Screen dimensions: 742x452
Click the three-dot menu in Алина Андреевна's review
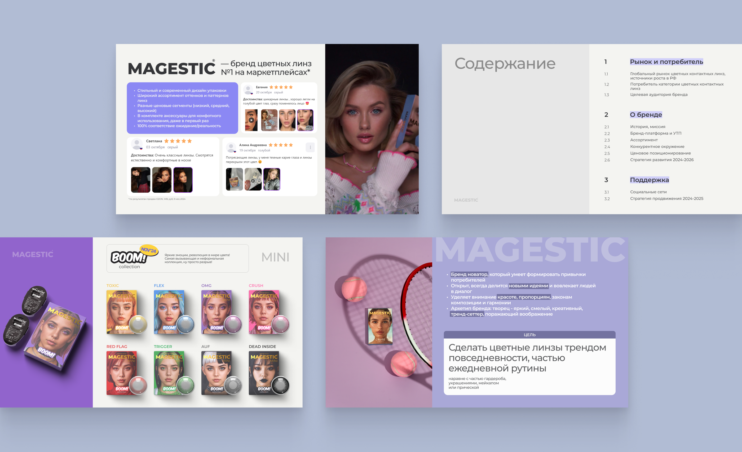(310, 147)
